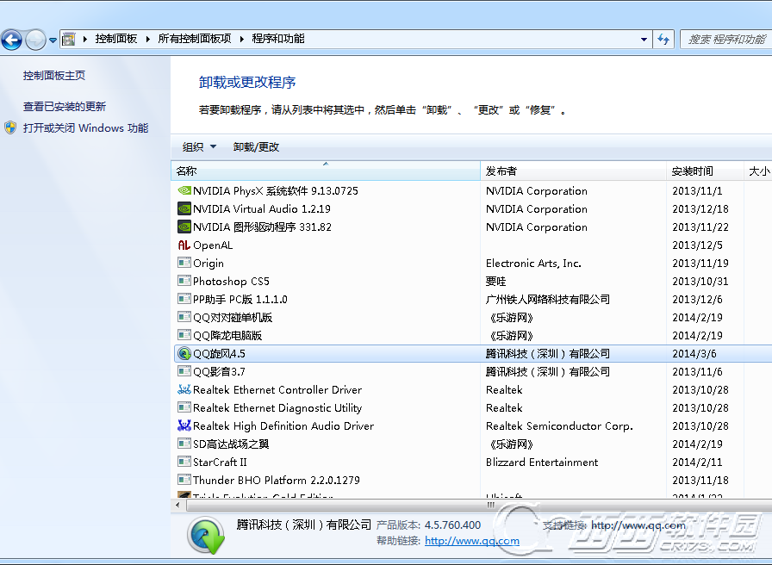Expand the 组织 menu
The width and height of the screenshot is (772, 565).
[x=199, y=147]
